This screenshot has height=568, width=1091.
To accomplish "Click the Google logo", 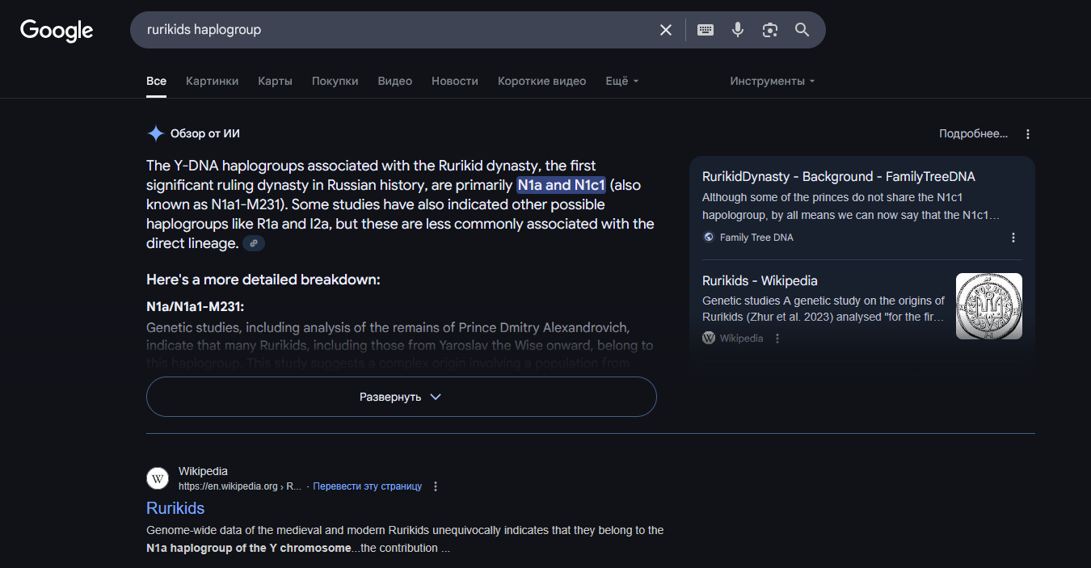I will click(x=57, y=31).
